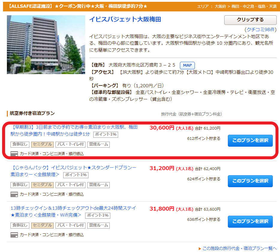Click the セミダブル tag in 13時チェックイン plan
This screenshot has width=280, height=252.
tap(42, 226)
